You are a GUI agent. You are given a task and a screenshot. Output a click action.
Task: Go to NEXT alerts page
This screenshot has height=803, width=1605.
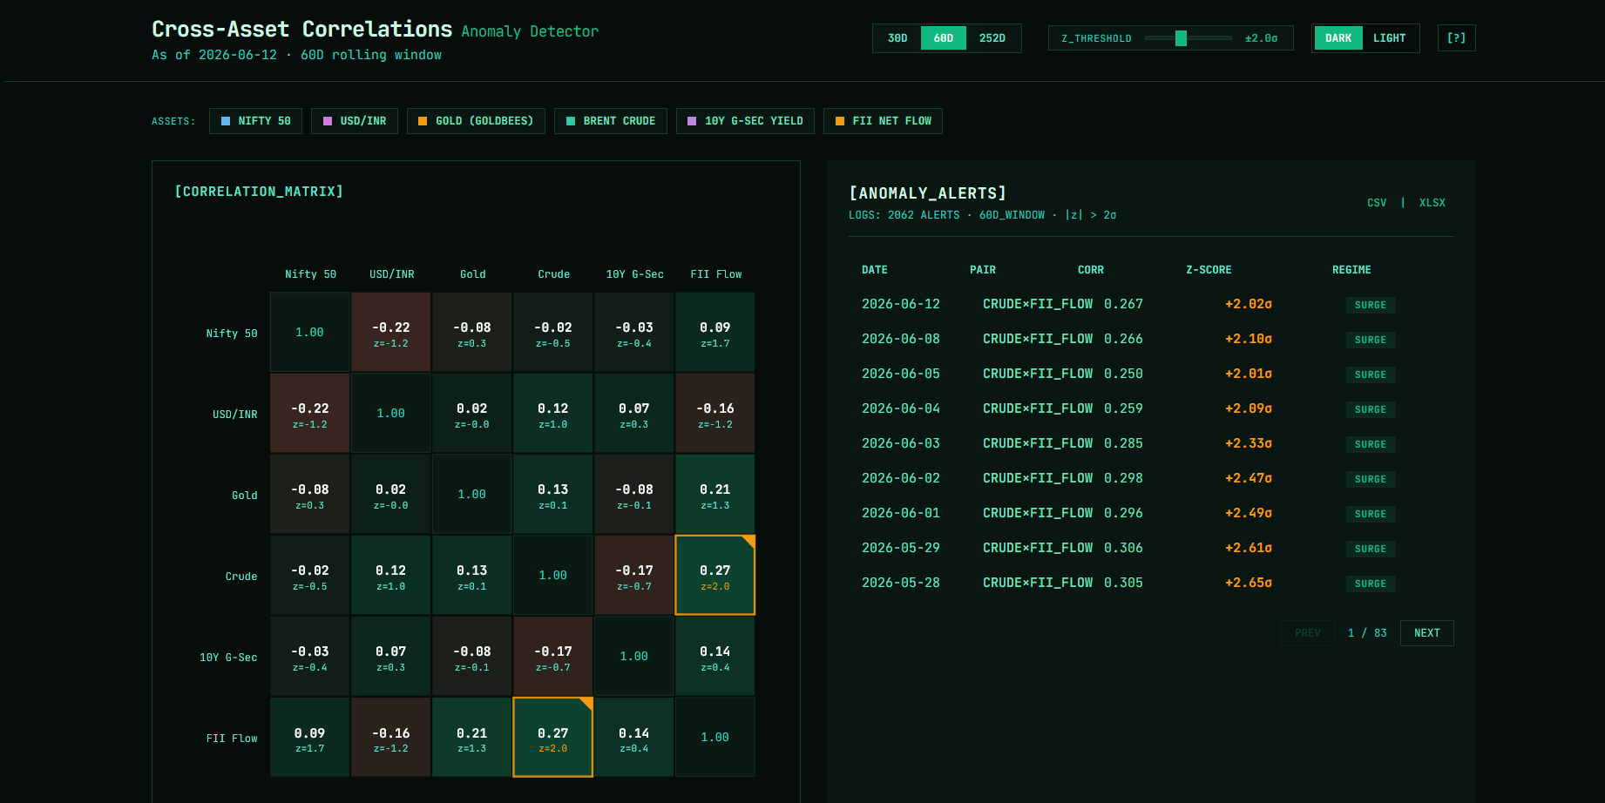point(1426,633)
